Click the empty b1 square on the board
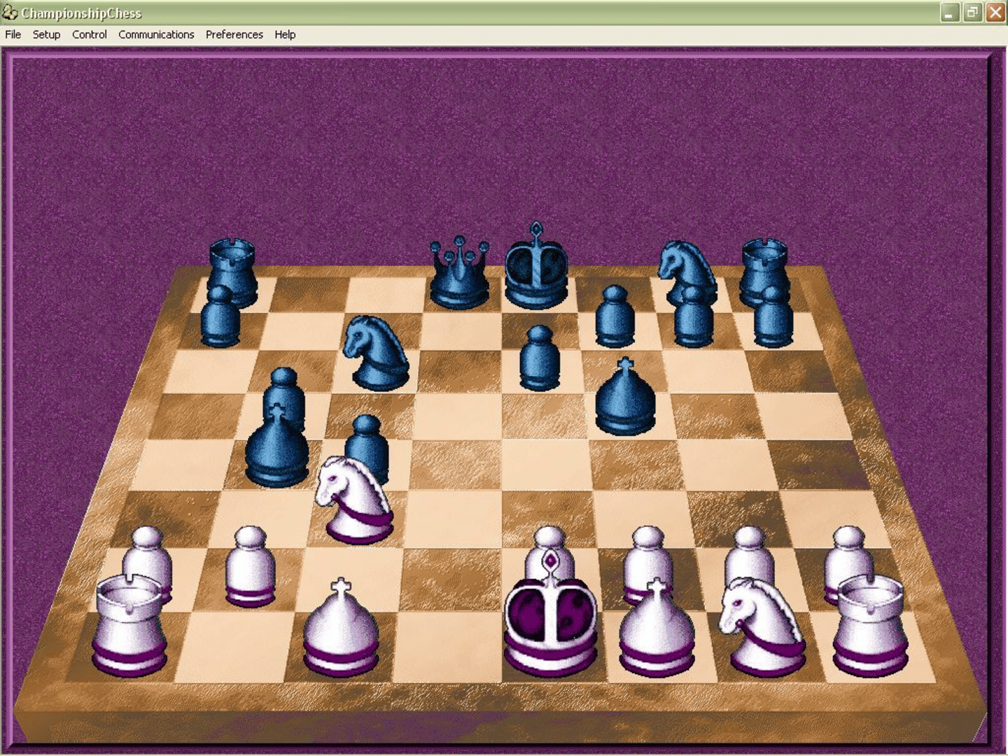 click(235, 647)
